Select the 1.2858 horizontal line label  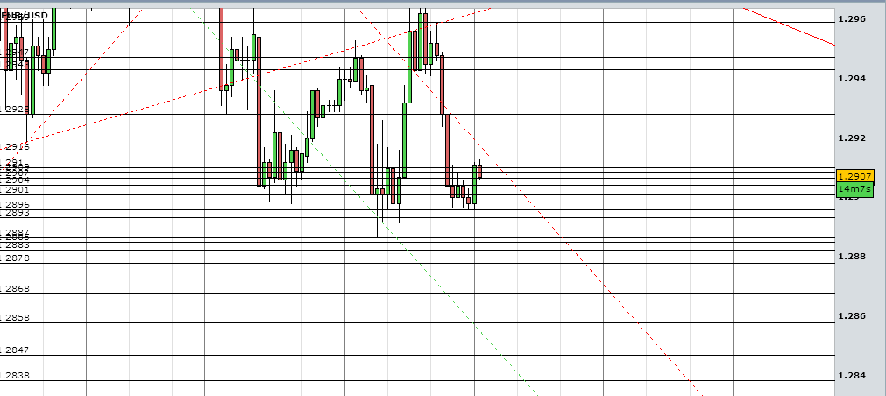tap(15, 317)
